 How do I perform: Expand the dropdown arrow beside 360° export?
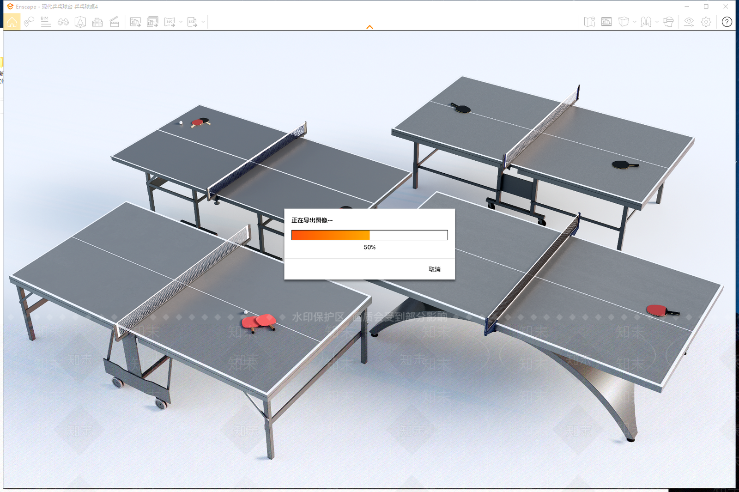[x=181, y=22]
